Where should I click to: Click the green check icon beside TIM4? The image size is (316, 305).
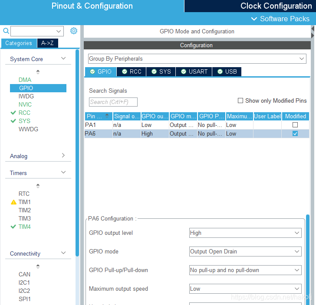coord(13,227)
